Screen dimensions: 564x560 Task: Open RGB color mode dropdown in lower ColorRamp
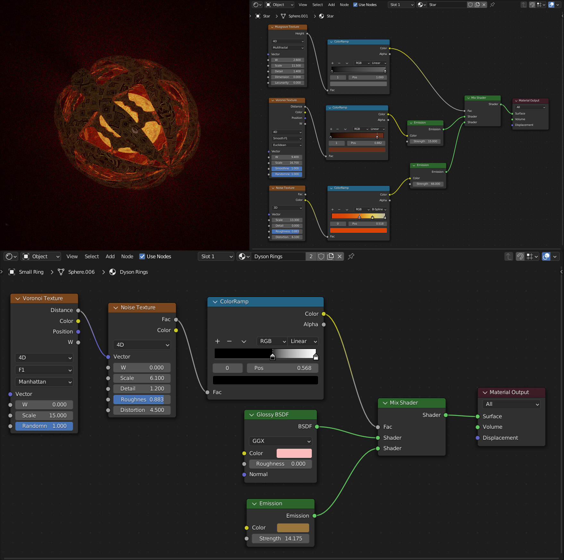(x=272, y=341)
